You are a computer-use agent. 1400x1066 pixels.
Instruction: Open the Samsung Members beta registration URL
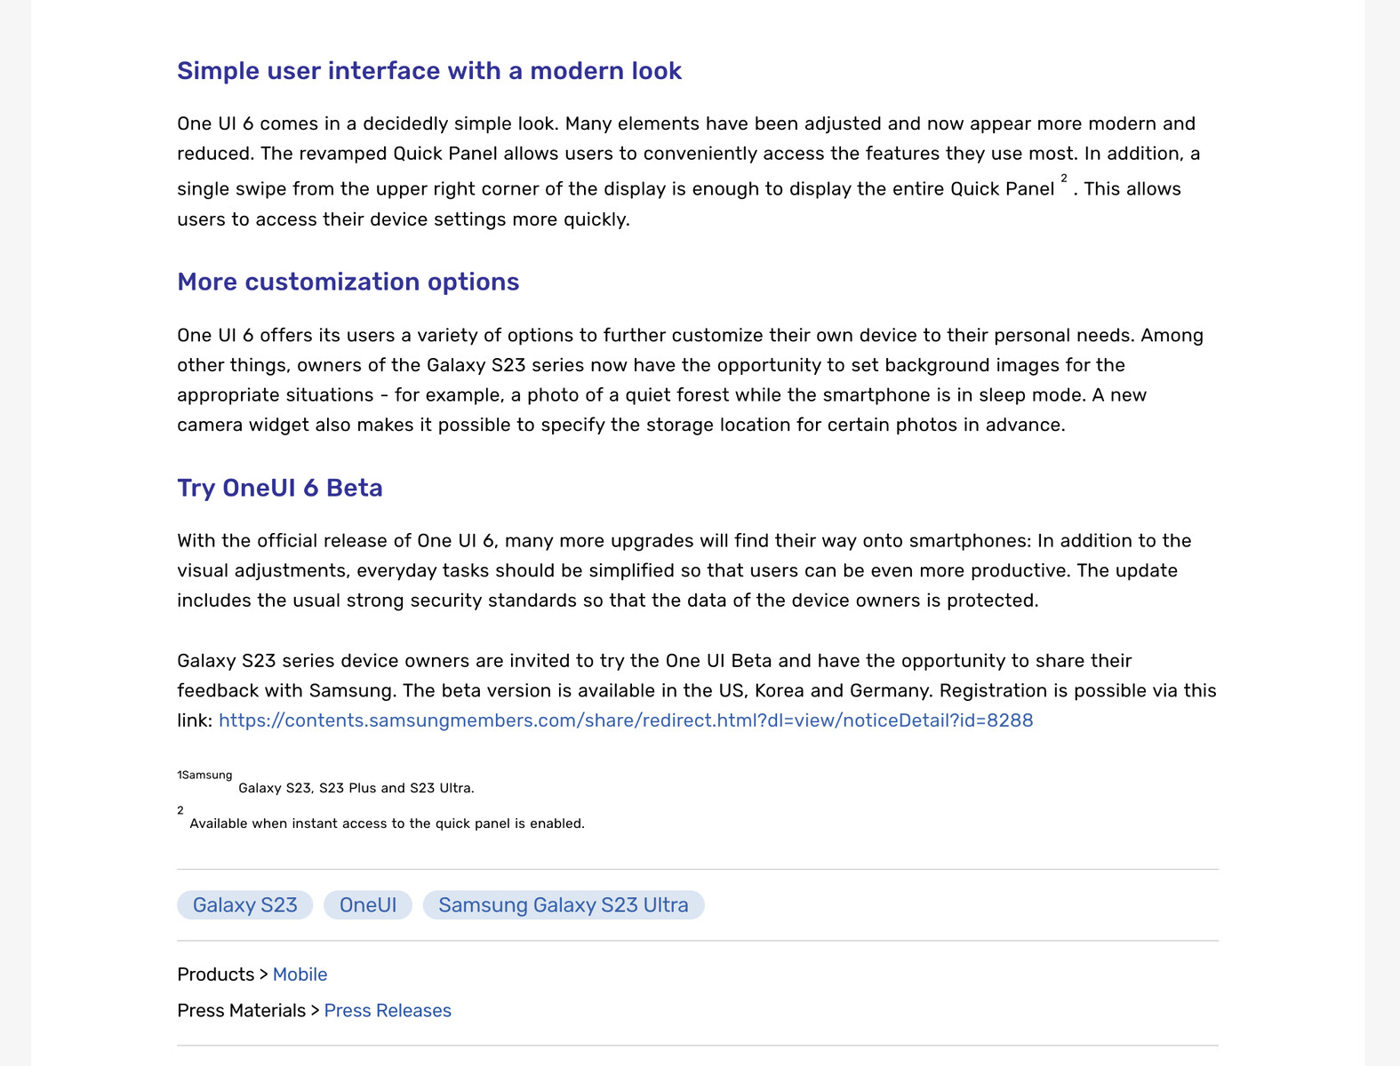pos(625,720)
